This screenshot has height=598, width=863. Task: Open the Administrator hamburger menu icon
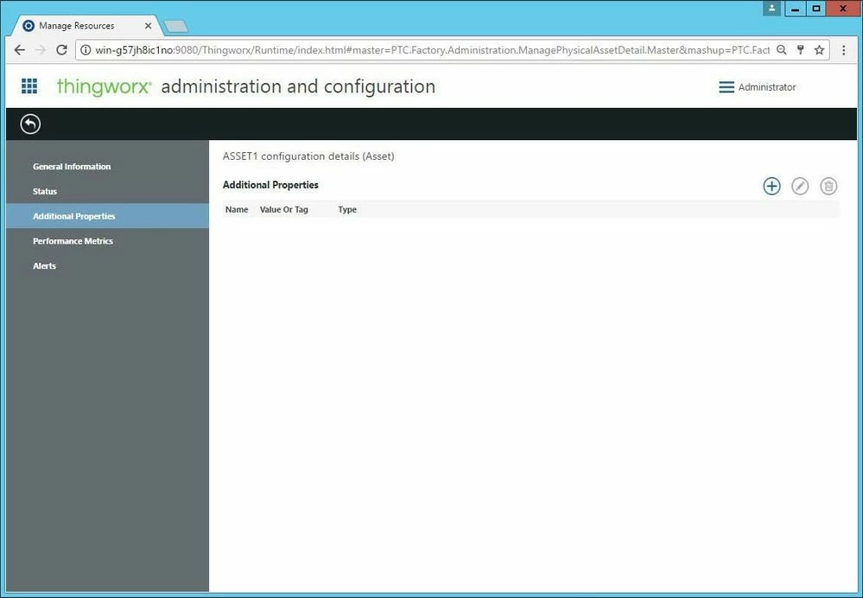(x=727, y=87)
